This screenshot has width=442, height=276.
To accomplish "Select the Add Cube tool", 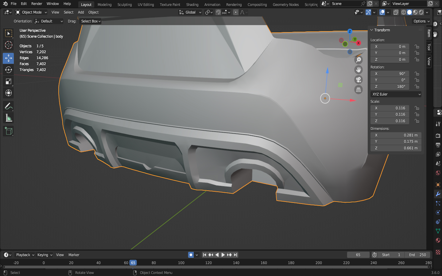I will [x=8, y=131].
